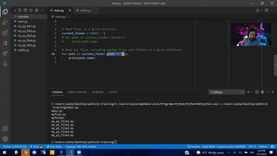
Task: Open File Explorer from the taskbar
Action: coord(16,153)
